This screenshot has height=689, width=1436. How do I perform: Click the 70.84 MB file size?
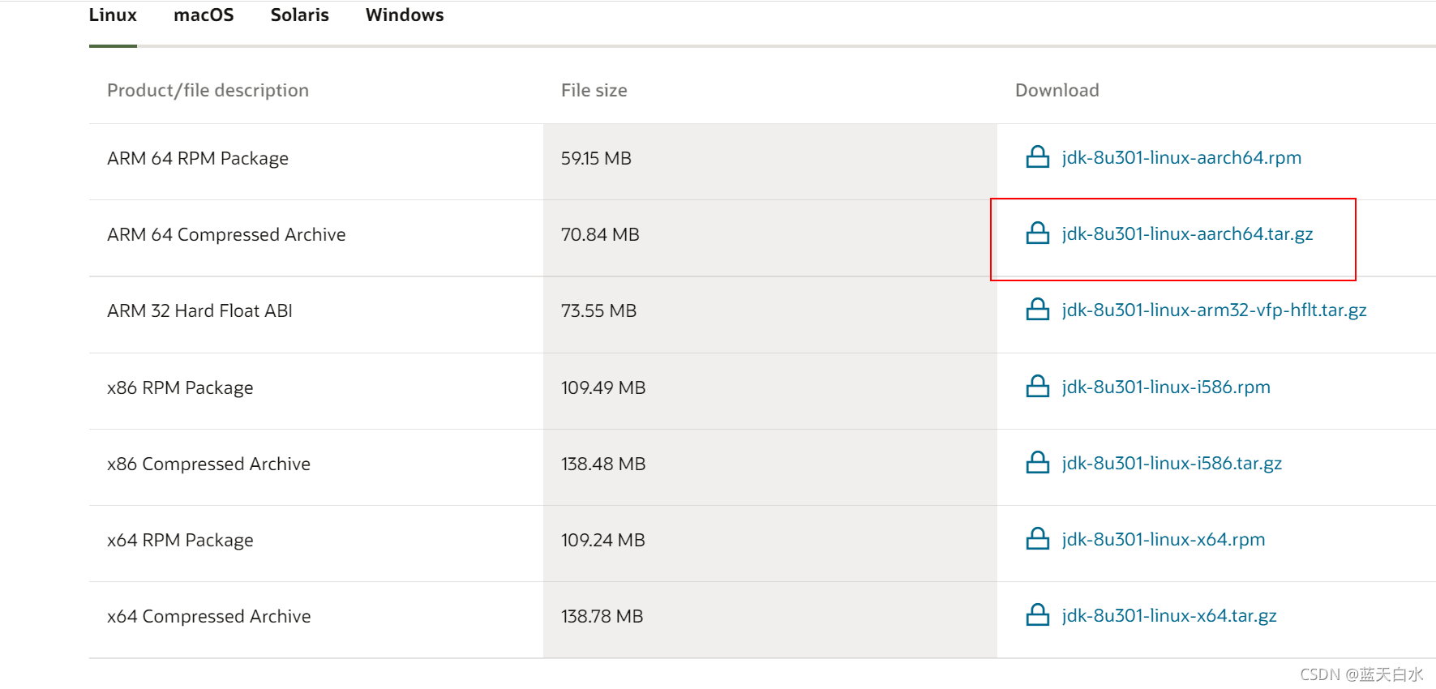coord(600,234)
